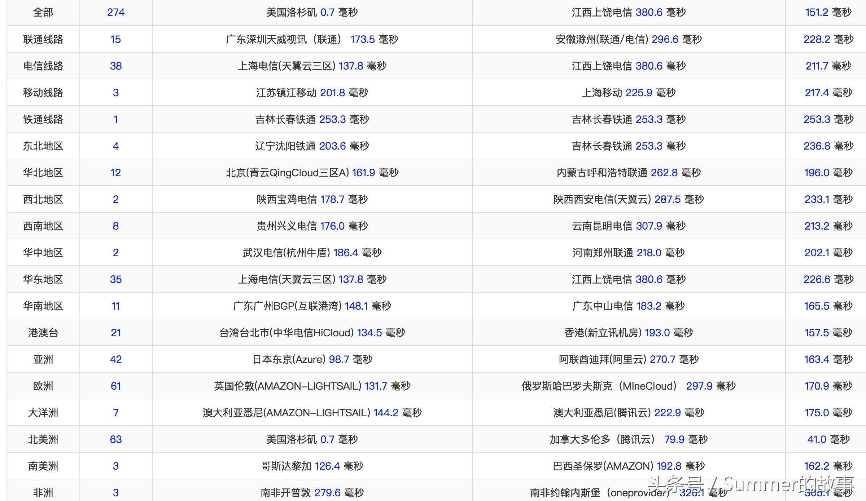This screenshot has width=866, height=501.
Task: Click the 35 count for 华东地区
Action: pos(115,279)
